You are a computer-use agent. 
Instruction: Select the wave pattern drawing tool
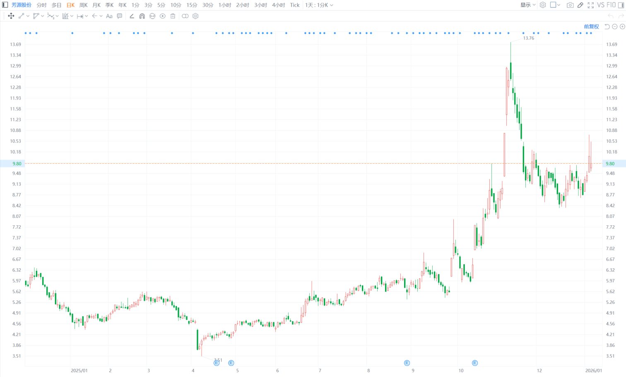pos(51,16)
